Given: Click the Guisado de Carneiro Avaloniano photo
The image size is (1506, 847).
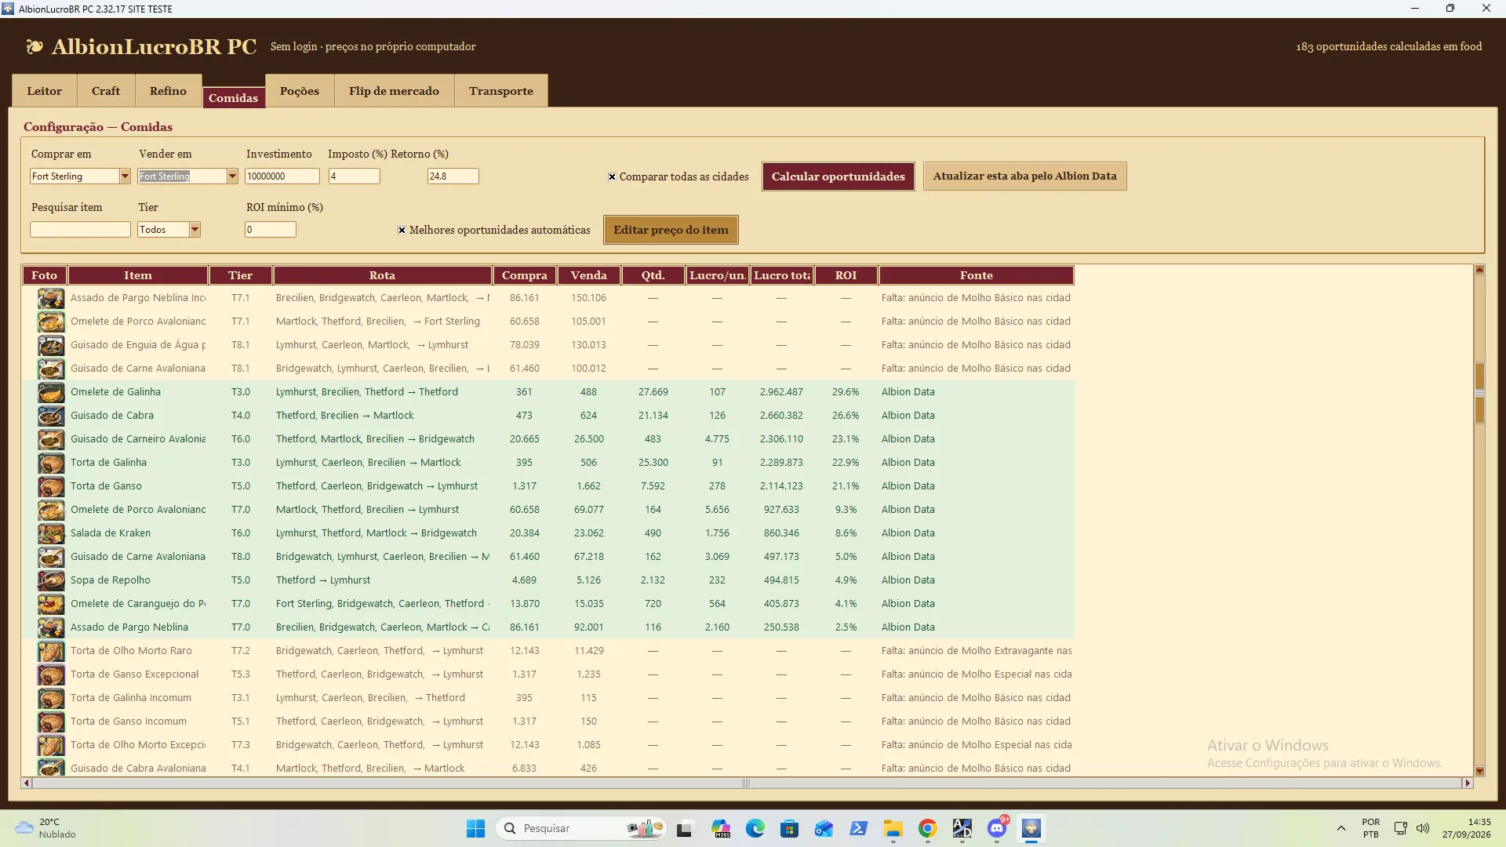Looking at the screenshot, I should [x=51, y=439].
